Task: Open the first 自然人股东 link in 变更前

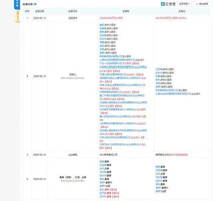Action: tap(102, 25)
